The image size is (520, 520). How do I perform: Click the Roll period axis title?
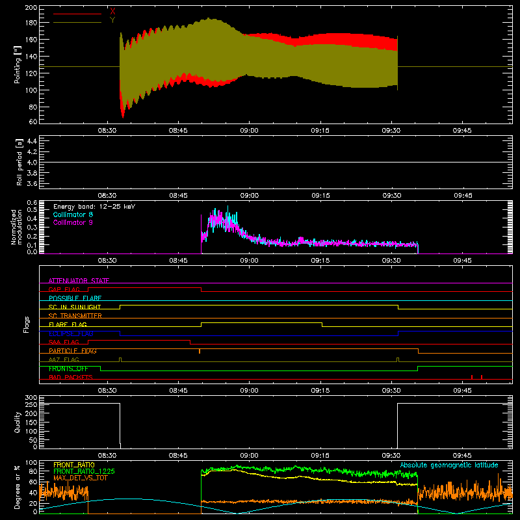19,162
